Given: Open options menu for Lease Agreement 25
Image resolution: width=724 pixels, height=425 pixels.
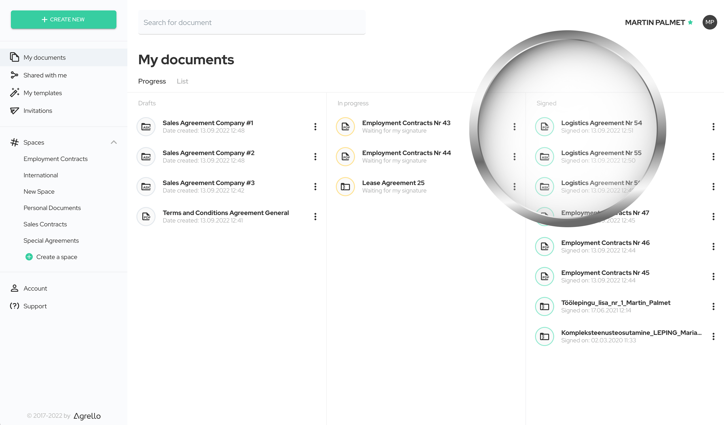Looking at the screenshot, I should coord(514,187).
